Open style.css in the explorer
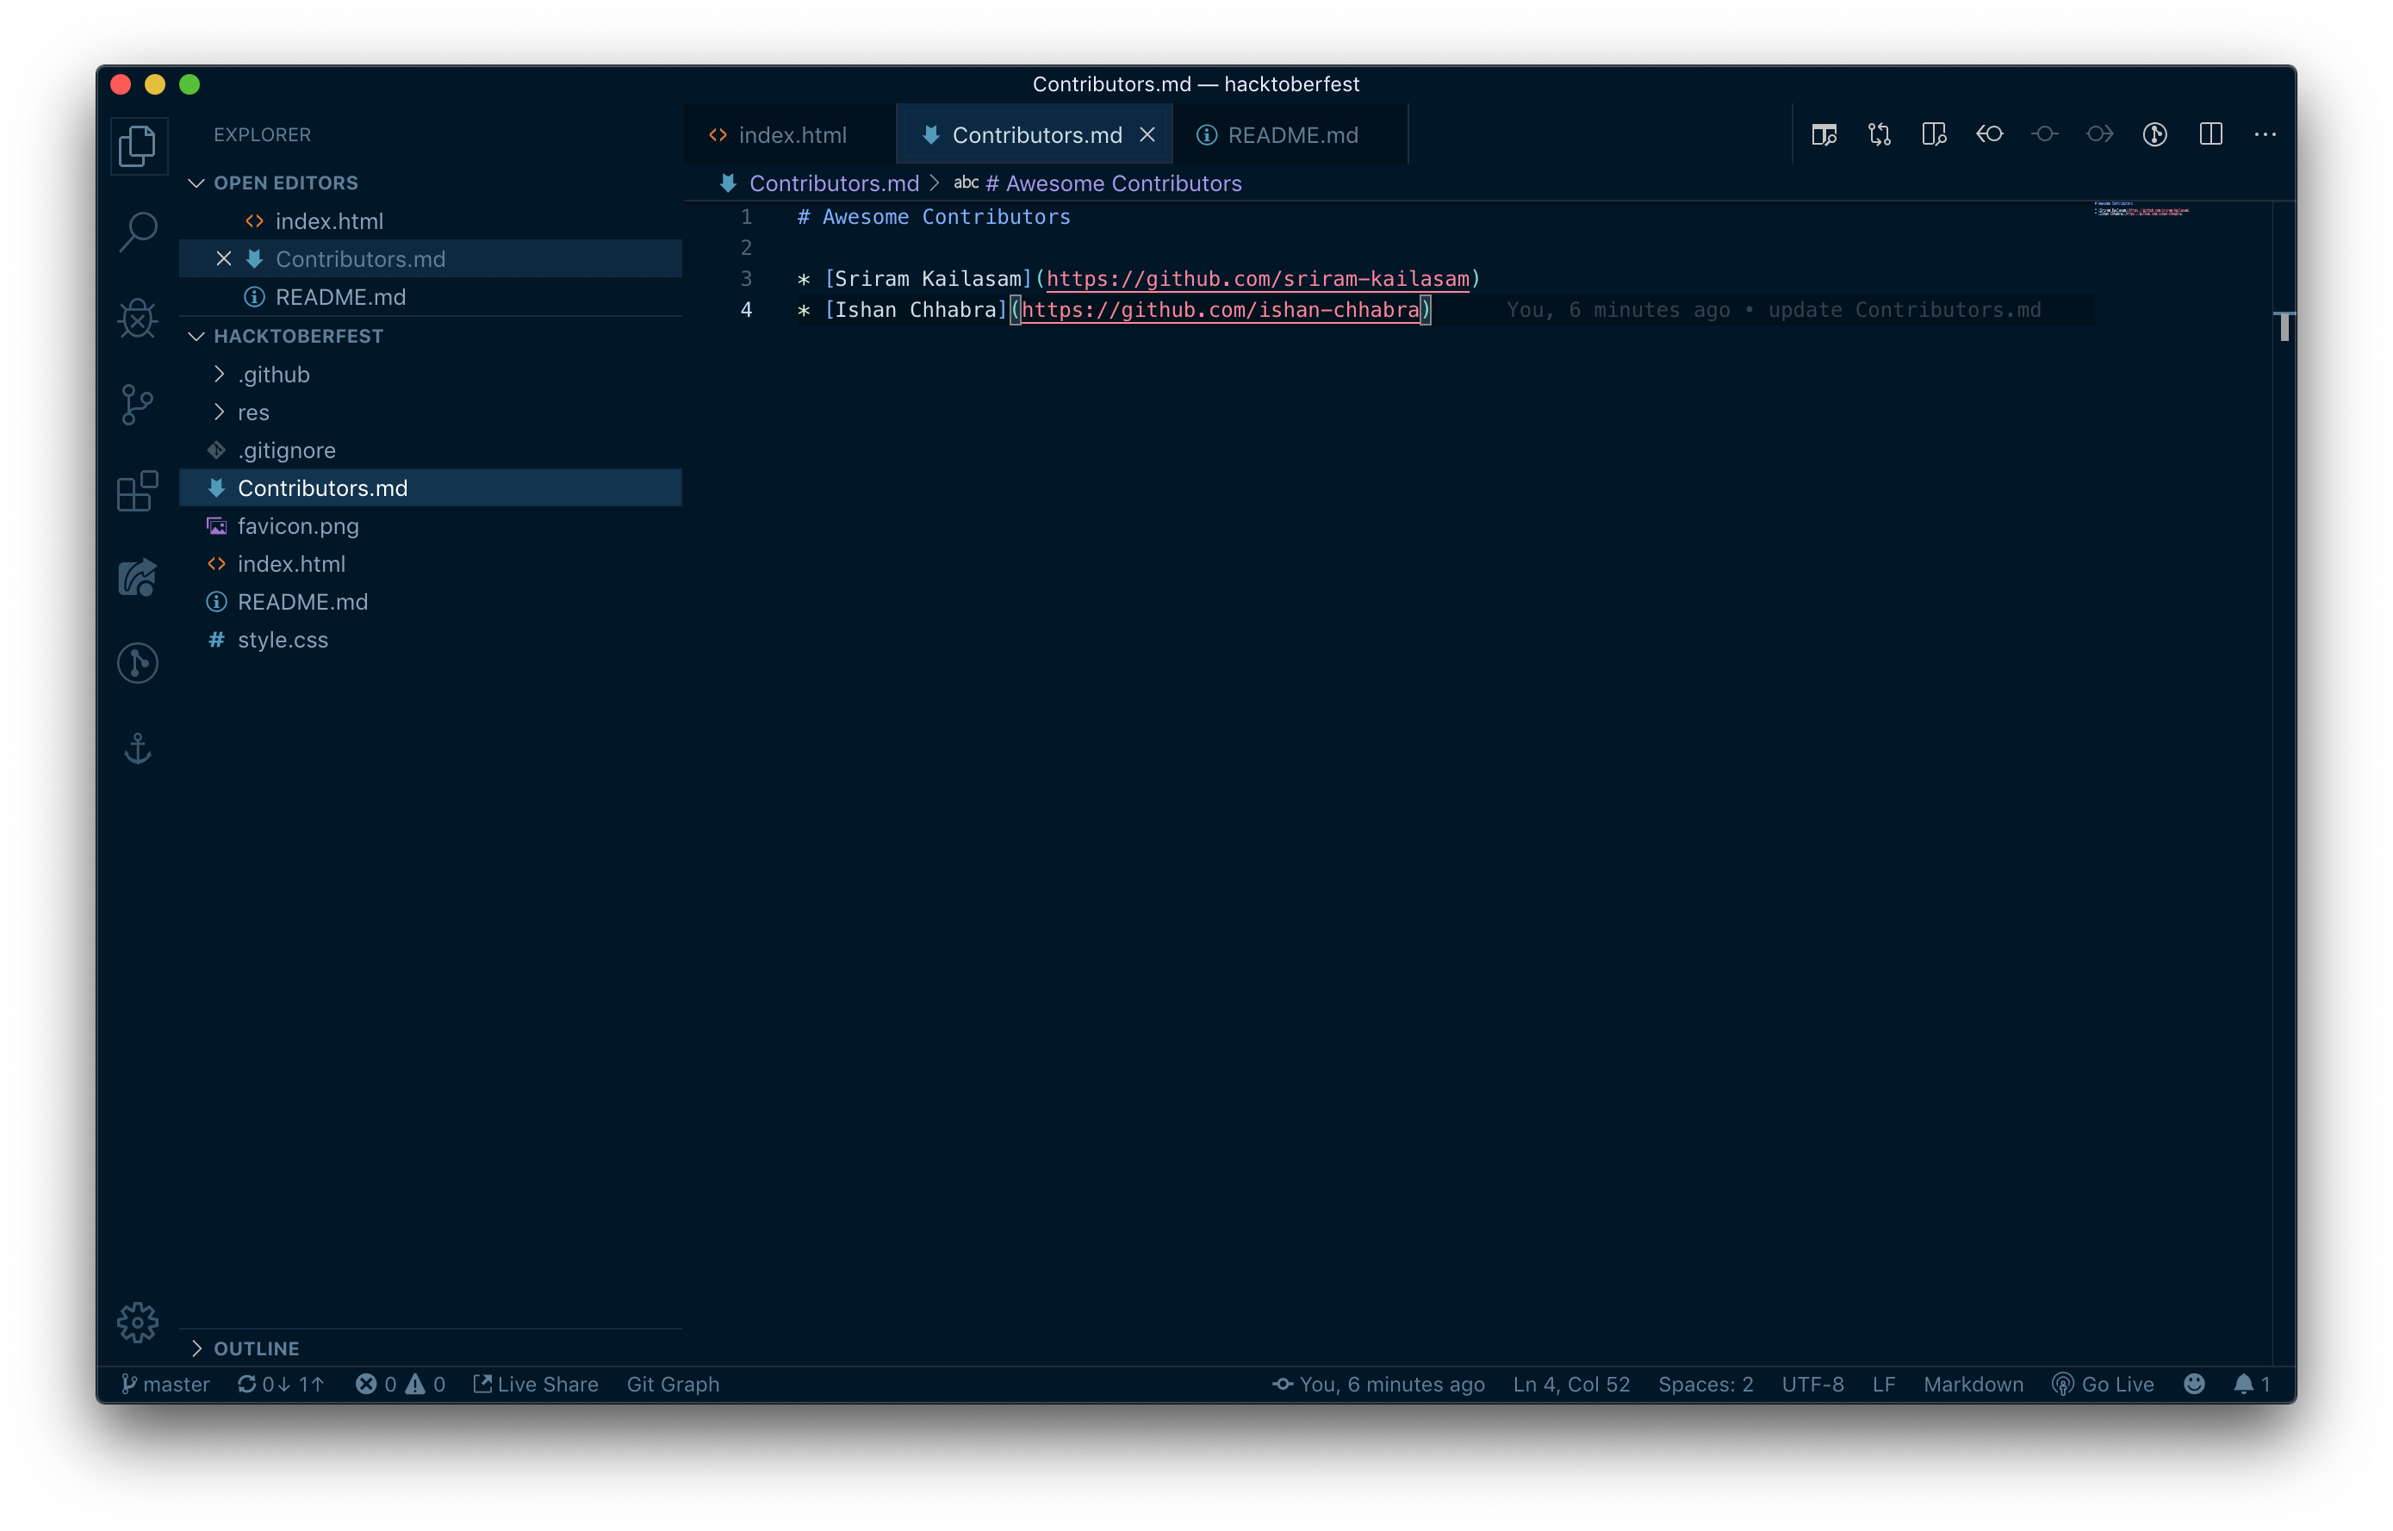 [x=283, y=639]
